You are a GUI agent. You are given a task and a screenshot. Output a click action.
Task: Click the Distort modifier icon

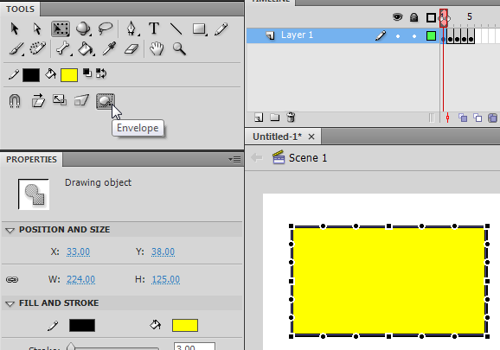coord(81,100)
